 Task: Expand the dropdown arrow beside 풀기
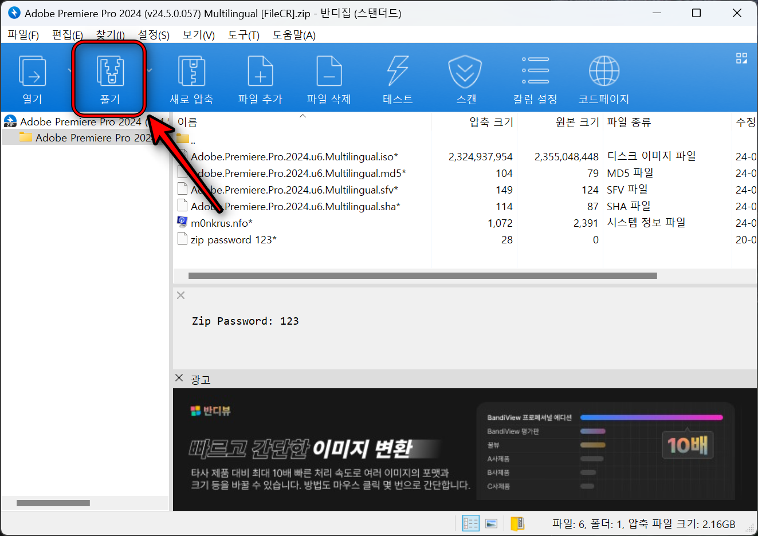(149, 70)
